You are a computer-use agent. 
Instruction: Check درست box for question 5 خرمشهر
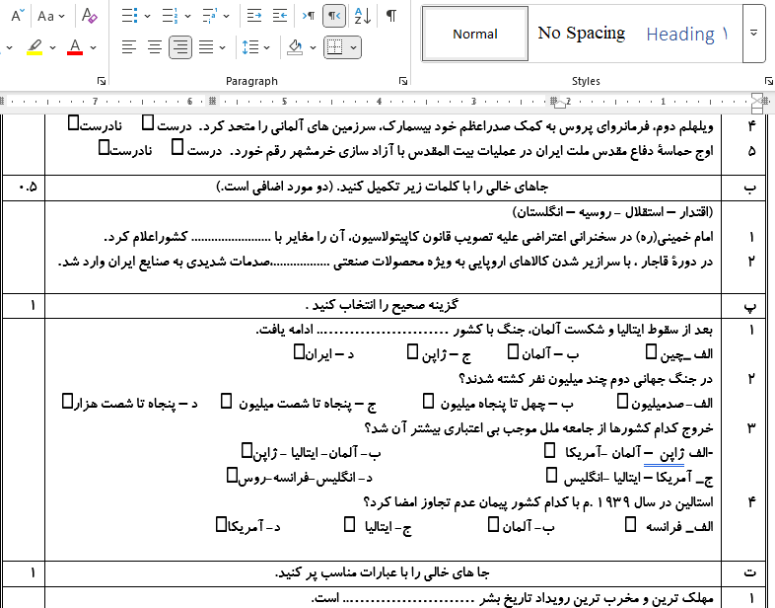[x=176, y=147]
